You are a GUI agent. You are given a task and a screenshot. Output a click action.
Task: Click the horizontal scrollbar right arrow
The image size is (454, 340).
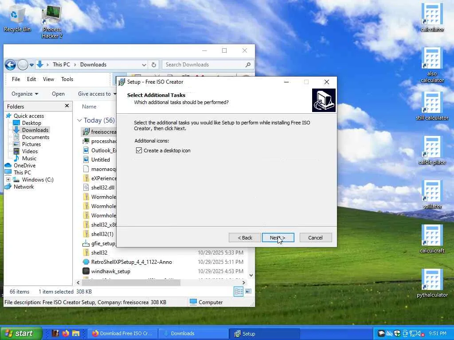coord(243,282)
